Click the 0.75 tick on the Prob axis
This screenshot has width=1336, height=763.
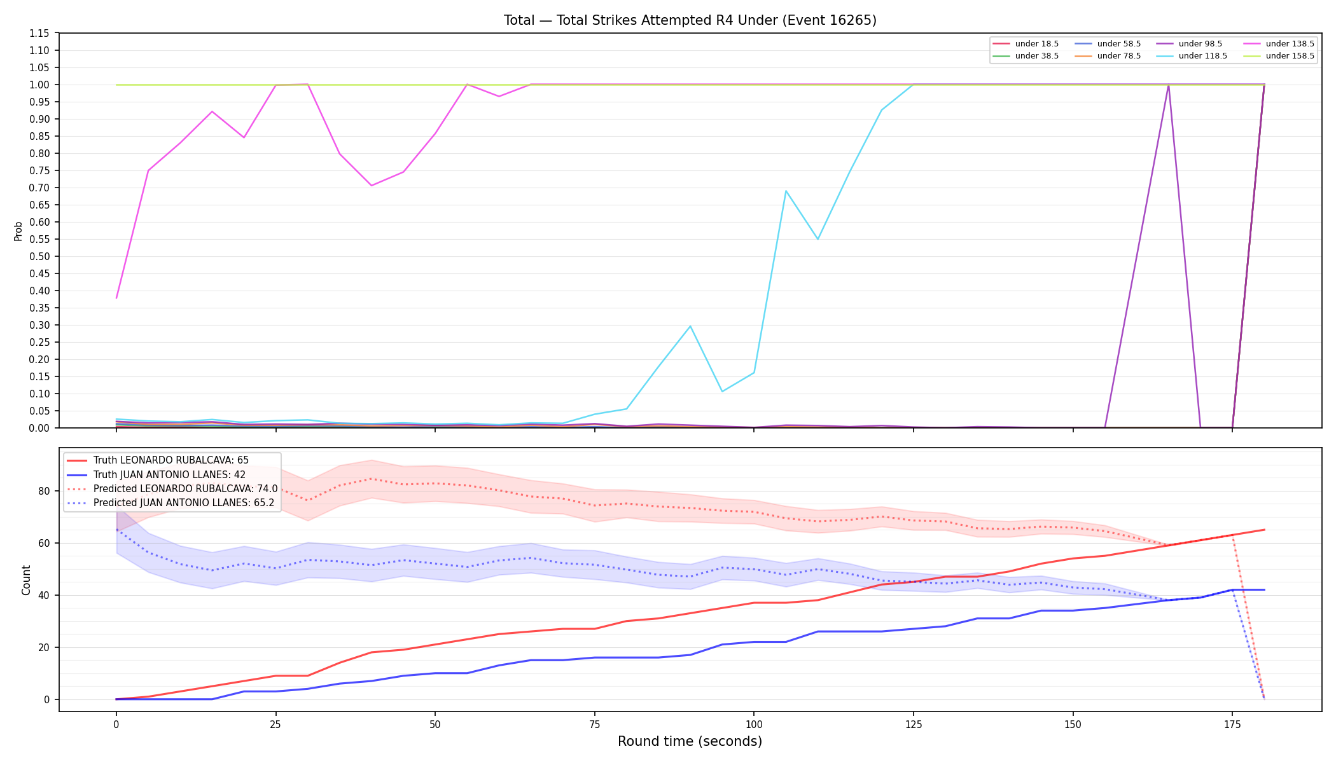[x=39, y=171]
